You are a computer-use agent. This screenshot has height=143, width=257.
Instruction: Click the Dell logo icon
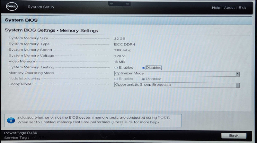12,6
